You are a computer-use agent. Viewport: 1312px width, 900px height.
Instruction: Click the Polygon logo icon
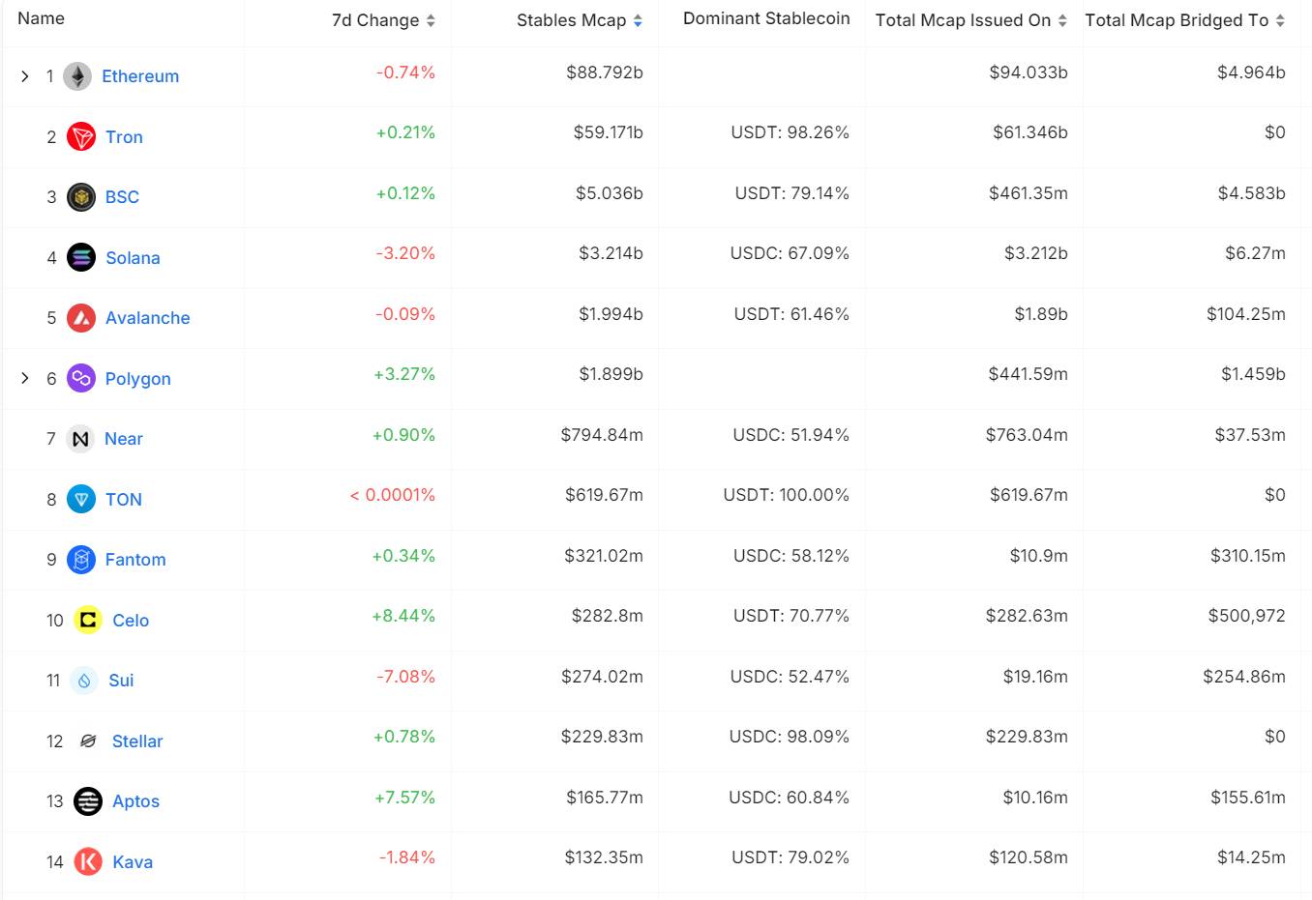(x=81, y=378)
